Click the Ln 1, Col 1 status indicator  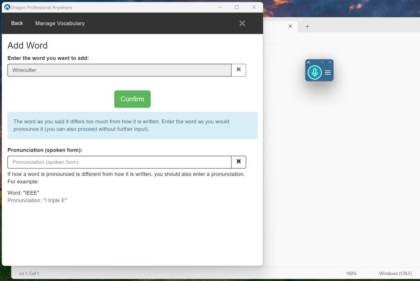coord(29,273)
